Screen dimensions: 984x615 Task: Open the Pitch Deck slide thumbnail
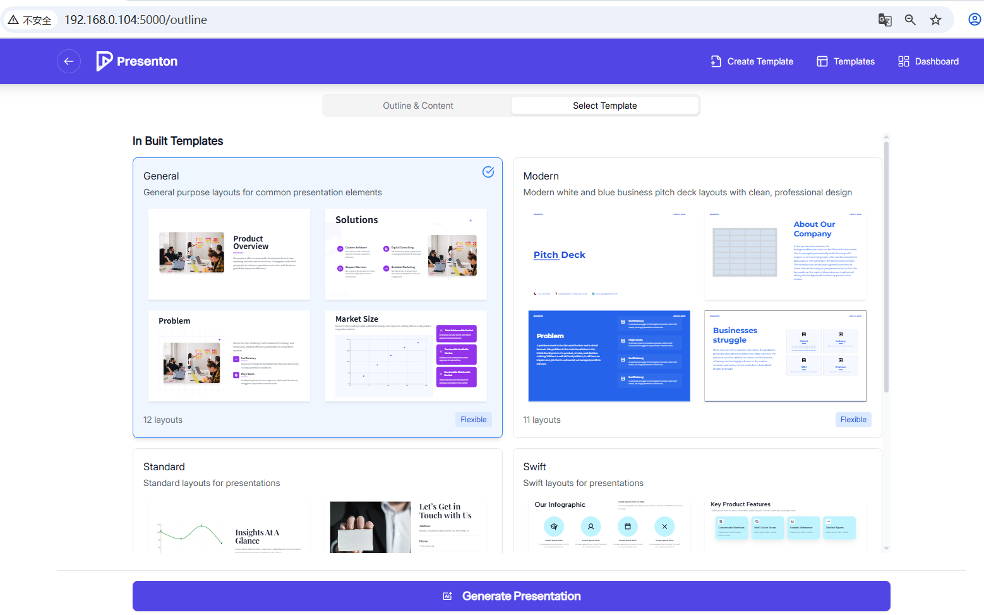pos(609,254)
